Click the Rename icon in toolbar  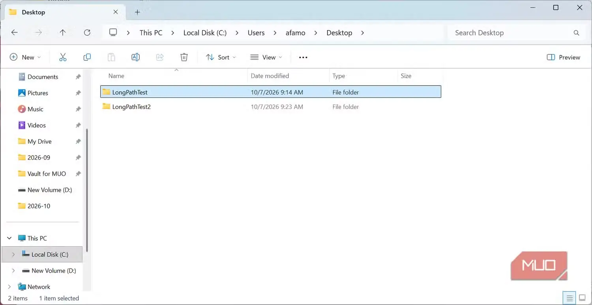tap(135, 57)
